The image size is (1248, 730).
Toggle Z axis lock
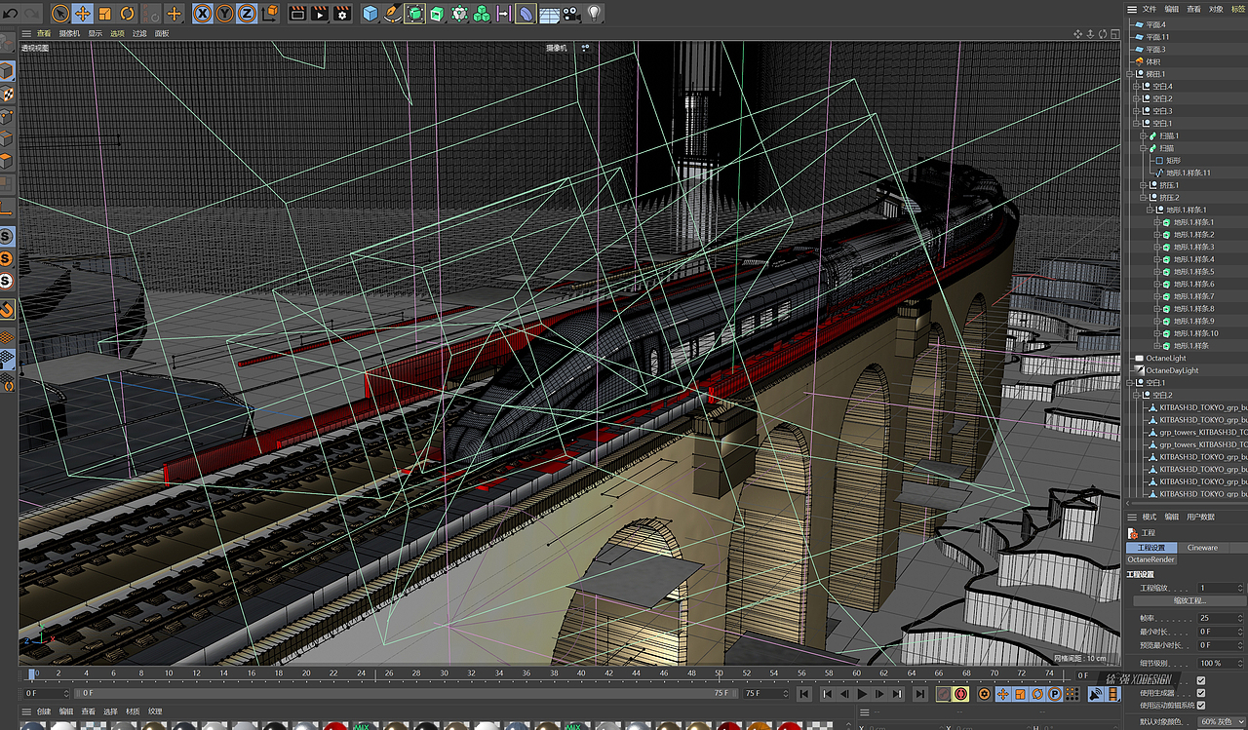pos(248,14)
